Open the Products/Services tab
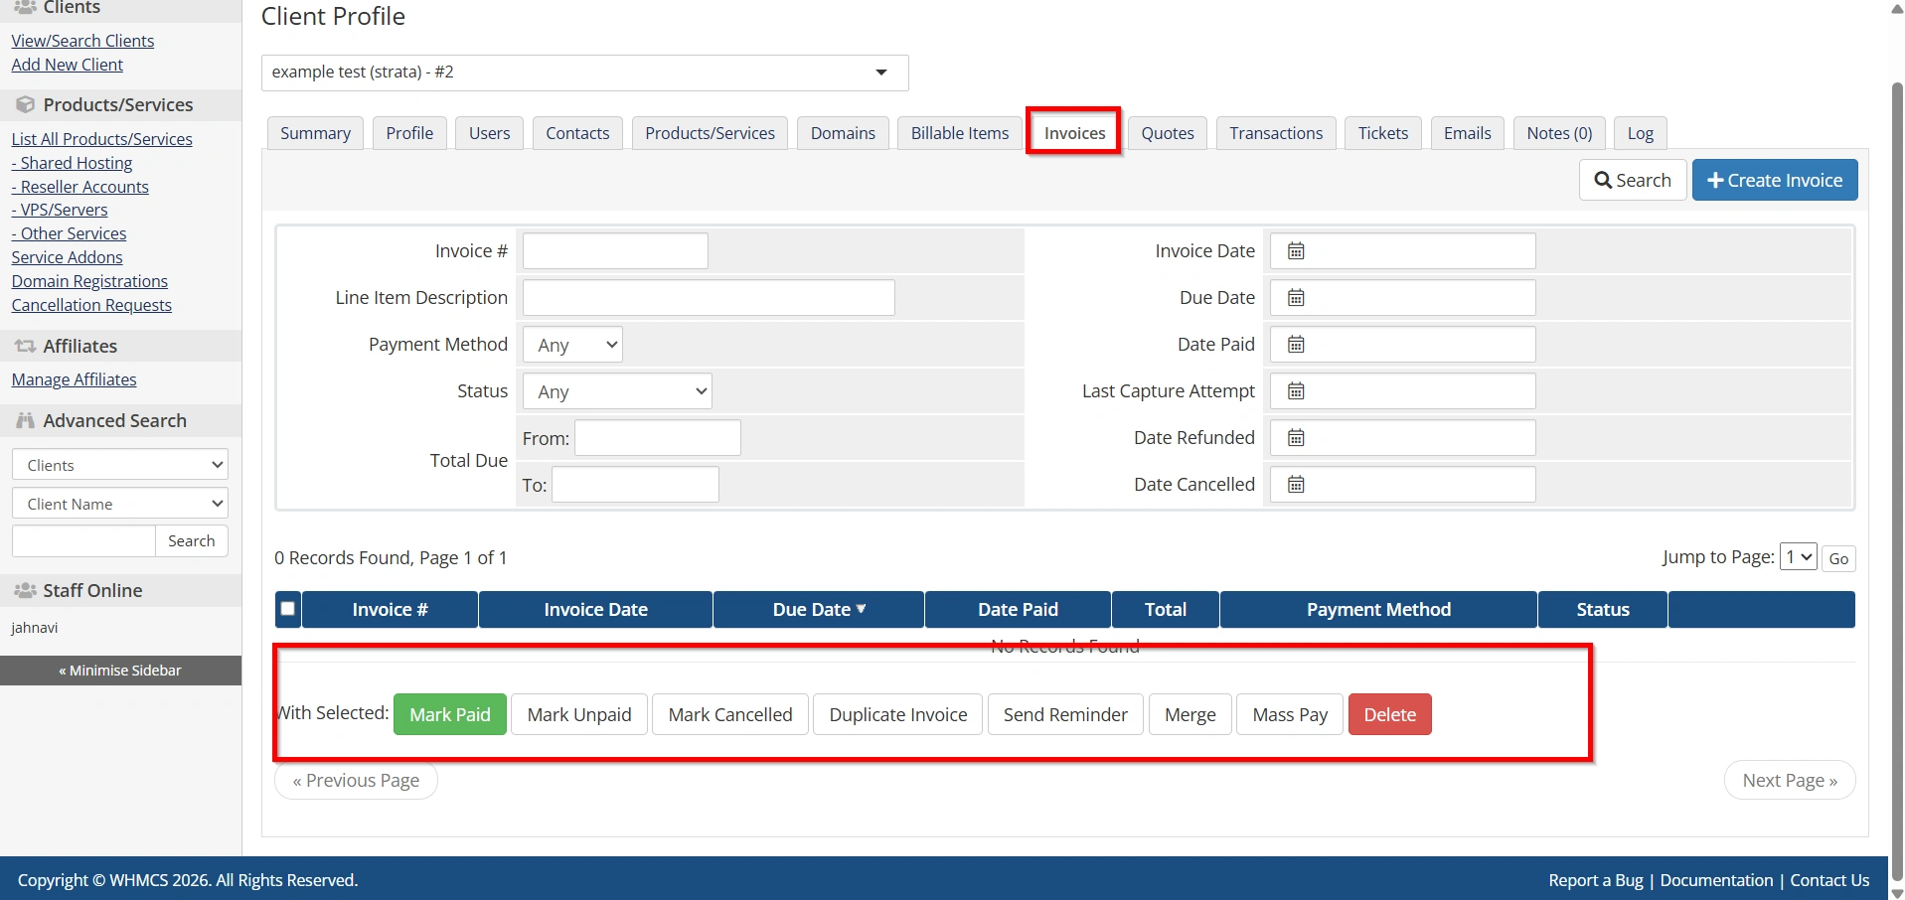This screenshot has height=900, width=1905. pos(710,133)
